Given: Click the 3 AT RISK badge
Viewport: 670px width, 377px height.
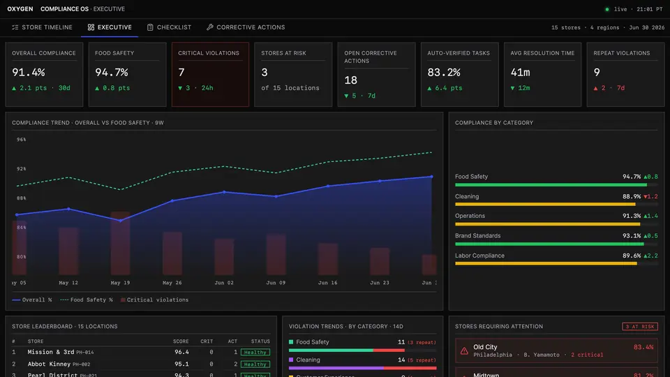Looking at the screenshot, I should pyautogui.click(x=640, y=327).
